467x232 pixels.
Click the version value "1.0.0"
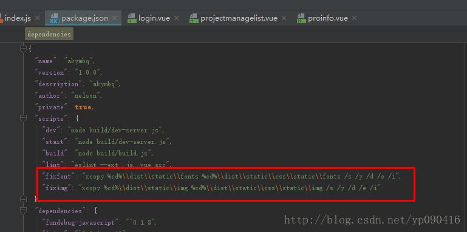click(88, 73)
